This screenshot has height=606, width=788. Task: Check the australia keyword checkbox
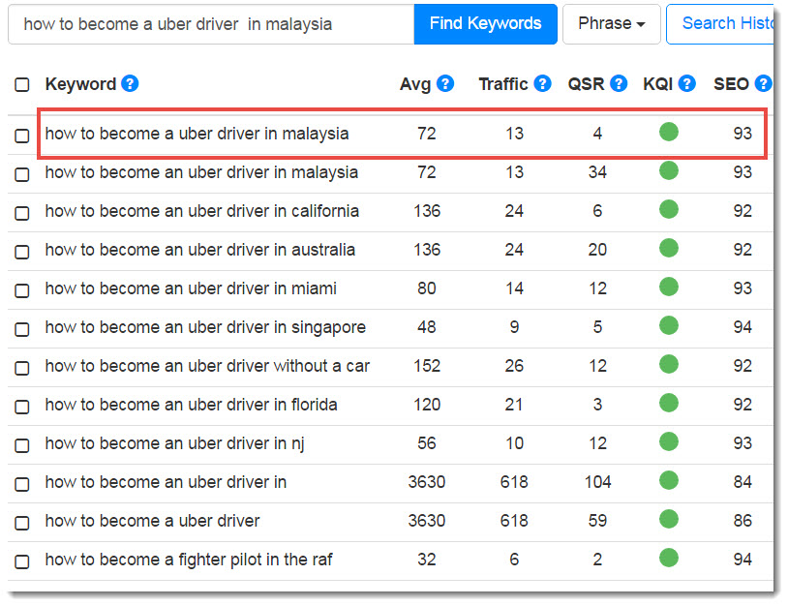click(22, 252)
